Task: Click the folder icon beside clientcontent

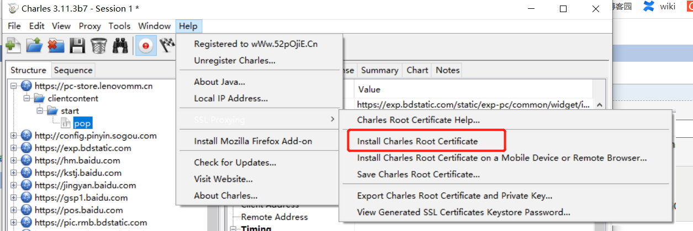Action: [39, 98]
